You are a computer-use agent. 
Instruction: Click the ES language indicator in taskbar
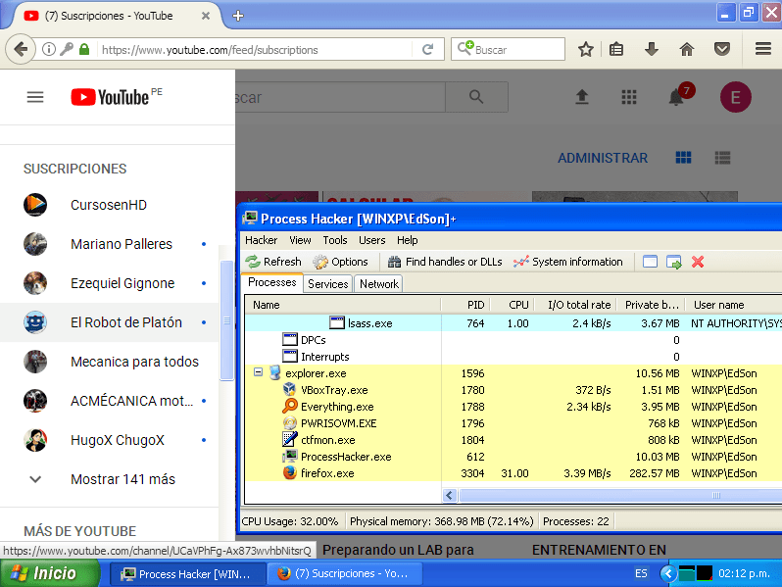coord(641,573)
